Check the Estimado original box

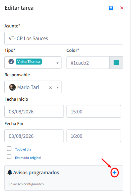point(9,157)
